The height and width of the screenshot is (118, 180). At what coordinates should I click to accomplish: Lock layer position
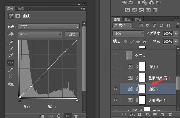click(138, 41)
